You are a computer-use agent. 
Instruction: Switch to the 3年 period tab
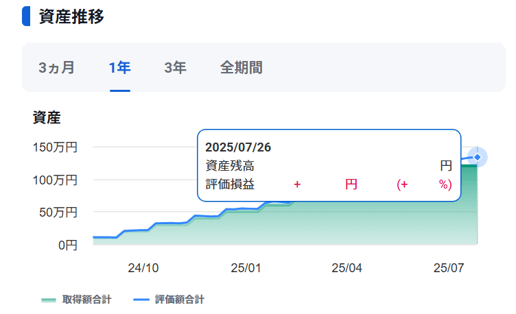[176, 68]
